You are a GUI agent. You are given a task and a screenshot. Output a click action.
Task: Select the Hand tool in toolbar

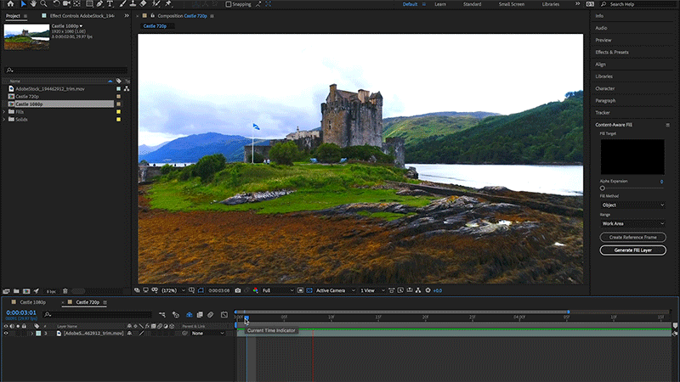pyautogui.click(x=34, y=4)
